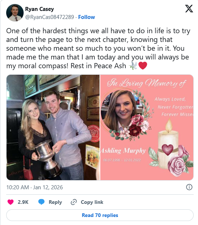Click Ryan Casey's profile avatar
Screen dimensions: 198x225
coord(15,13)
